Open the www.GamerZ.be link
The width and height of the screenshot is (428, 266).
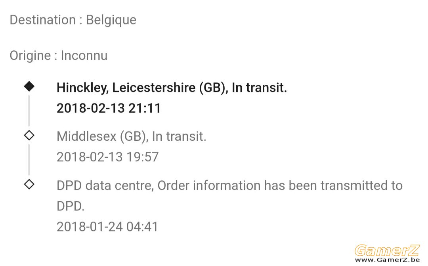387,260
